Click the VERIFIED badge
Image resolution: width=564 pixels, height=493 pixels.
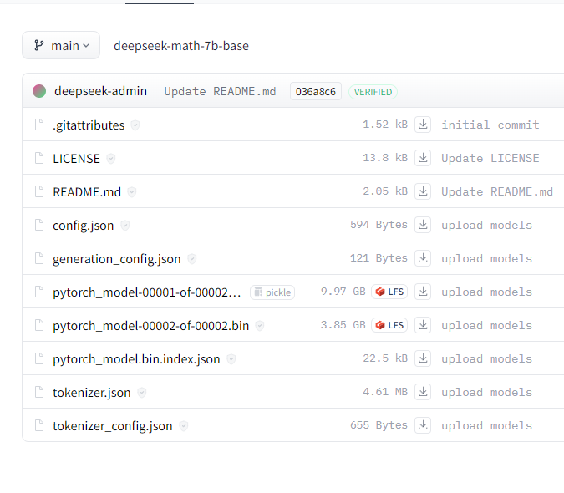tap(373, 91)
